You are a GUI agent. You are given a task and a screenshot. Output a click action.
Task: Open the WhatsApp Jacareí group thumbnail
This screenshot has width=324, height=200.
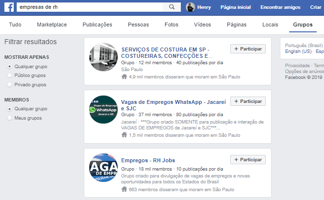pyautogui.click(x=103, y=109)
